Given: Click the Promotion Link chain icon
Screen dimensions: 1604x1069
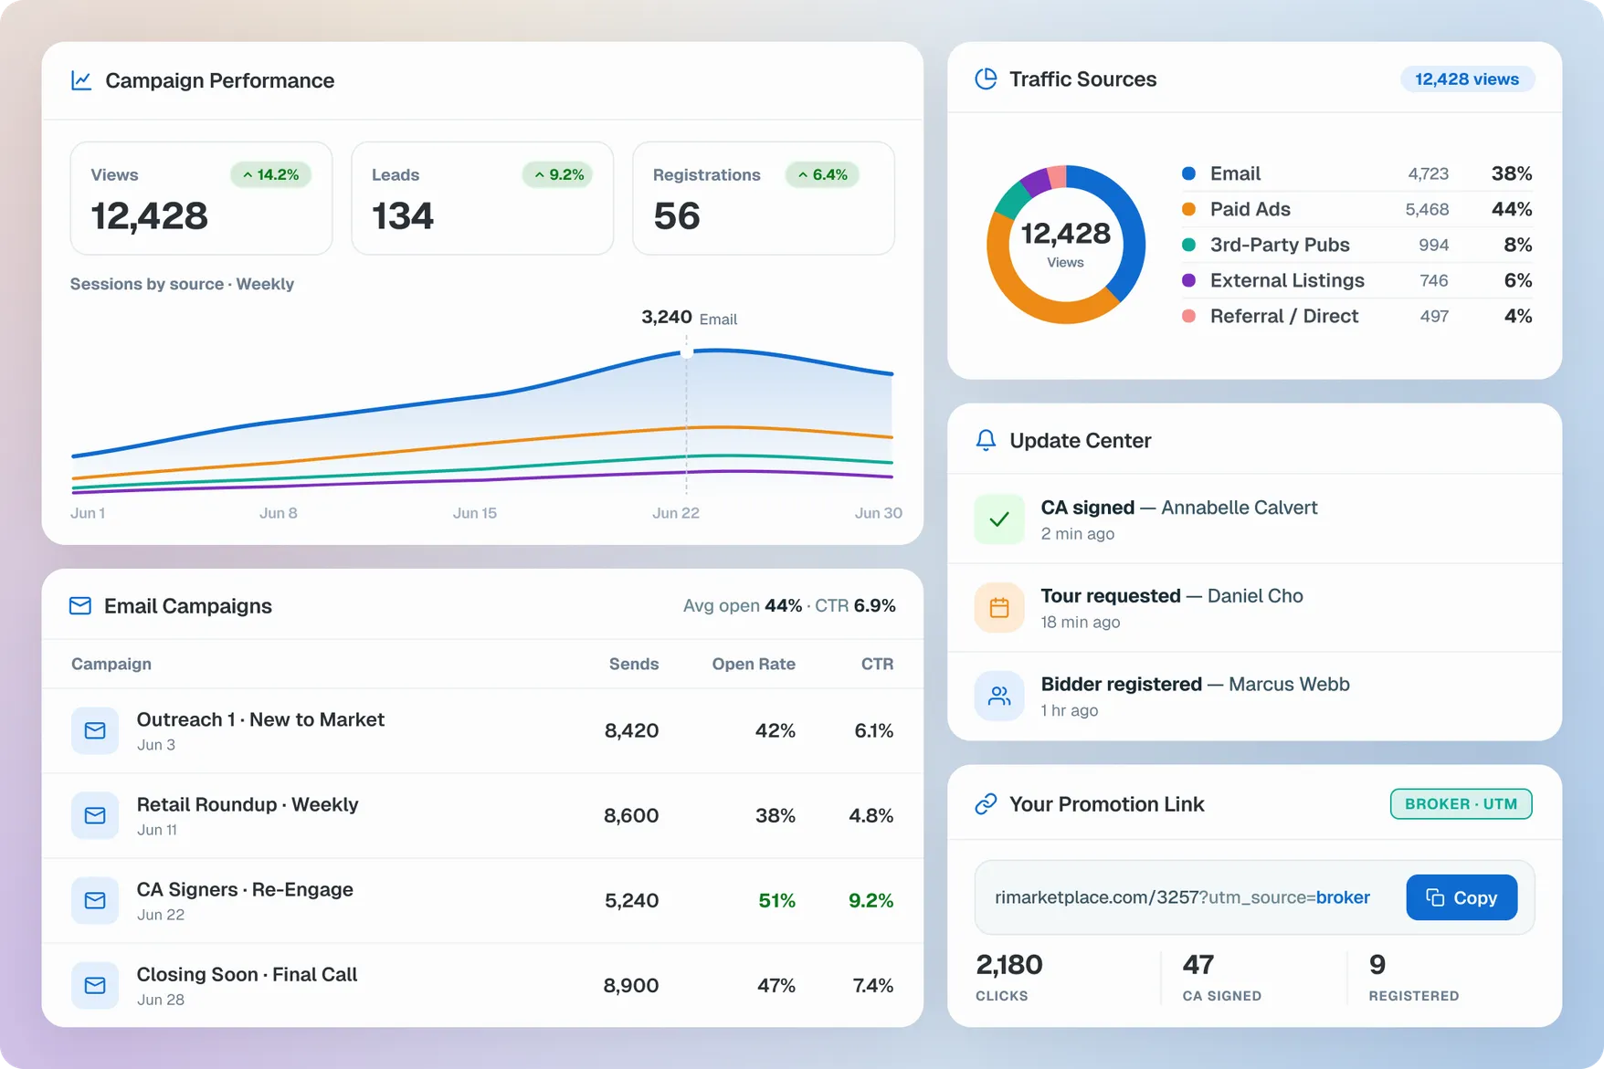Looking at the screenshot, I should [986, 804].
